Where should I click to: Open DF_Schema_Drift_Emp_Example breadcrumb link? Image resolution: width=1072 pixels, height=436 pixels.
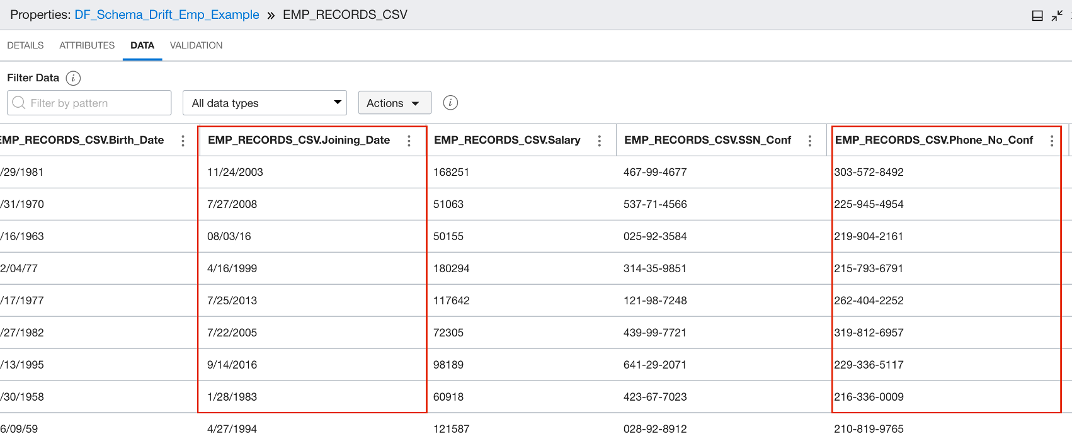tap(166, 14)
